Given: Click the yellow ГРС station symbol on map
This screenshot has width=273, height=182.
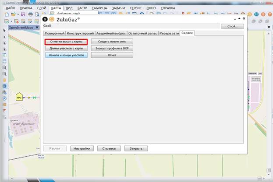Looking at the screenshot, I should tap(19, 97).
